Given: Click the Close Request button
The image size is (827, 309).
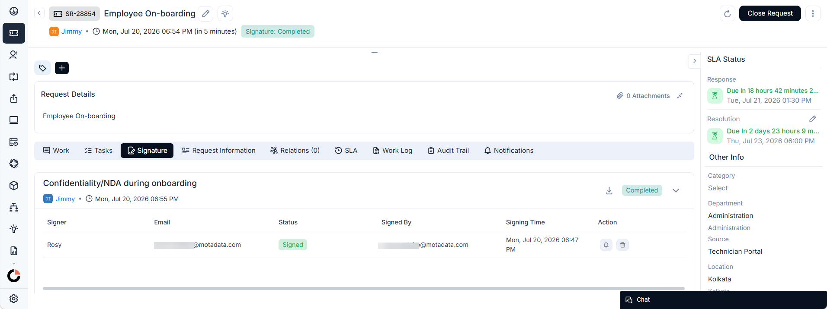Looking at the screenshot, I should click(x=770, y=13).
